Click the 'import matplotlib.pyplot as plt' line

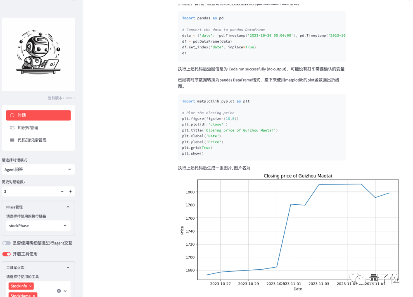pyautogui.click(x=216, y=101)
